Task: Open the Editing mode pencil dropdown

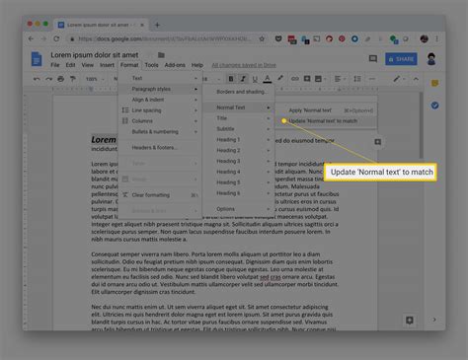Action: 399,79
